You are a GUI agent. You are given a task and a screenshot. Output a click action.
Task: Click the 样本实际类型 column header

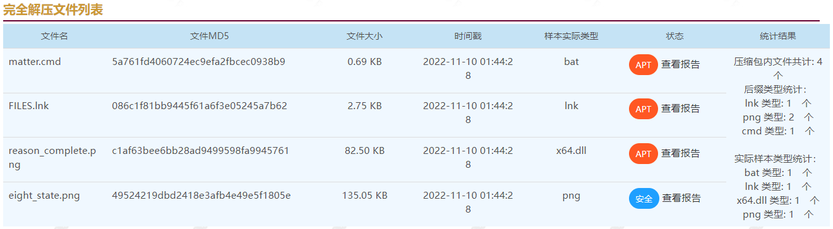[571, 37]
